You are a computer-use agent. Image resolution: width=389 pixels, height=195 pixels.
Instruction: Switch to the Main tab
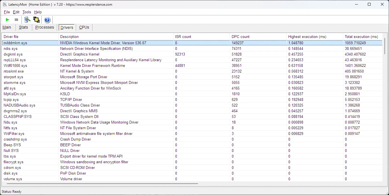tap(7, 27)
